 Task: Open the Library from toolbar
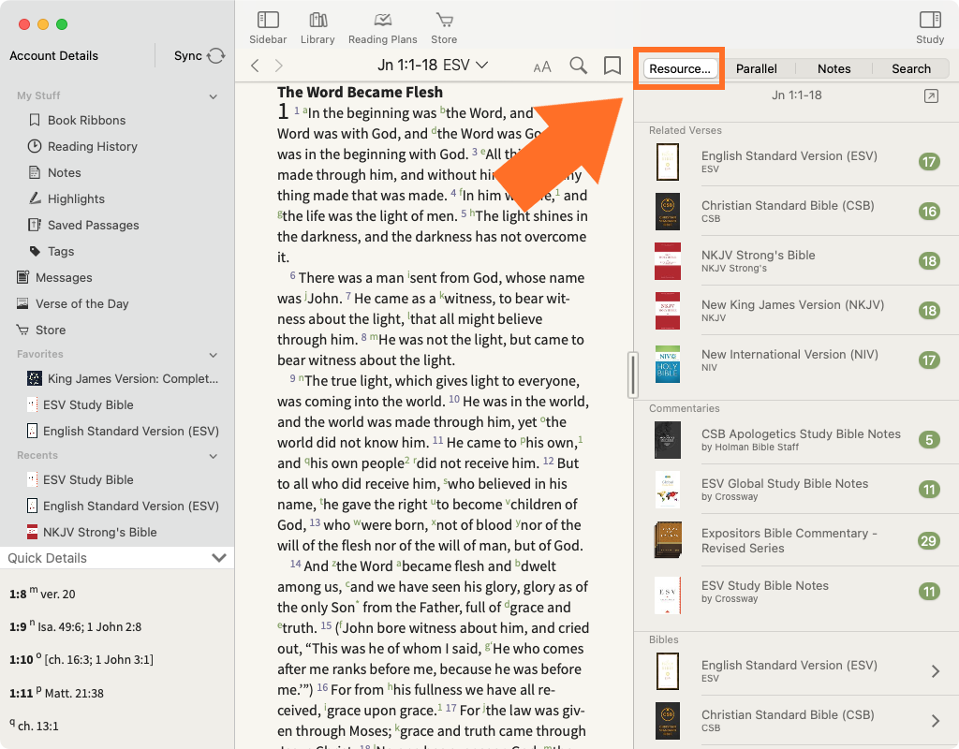coord(317,21)
